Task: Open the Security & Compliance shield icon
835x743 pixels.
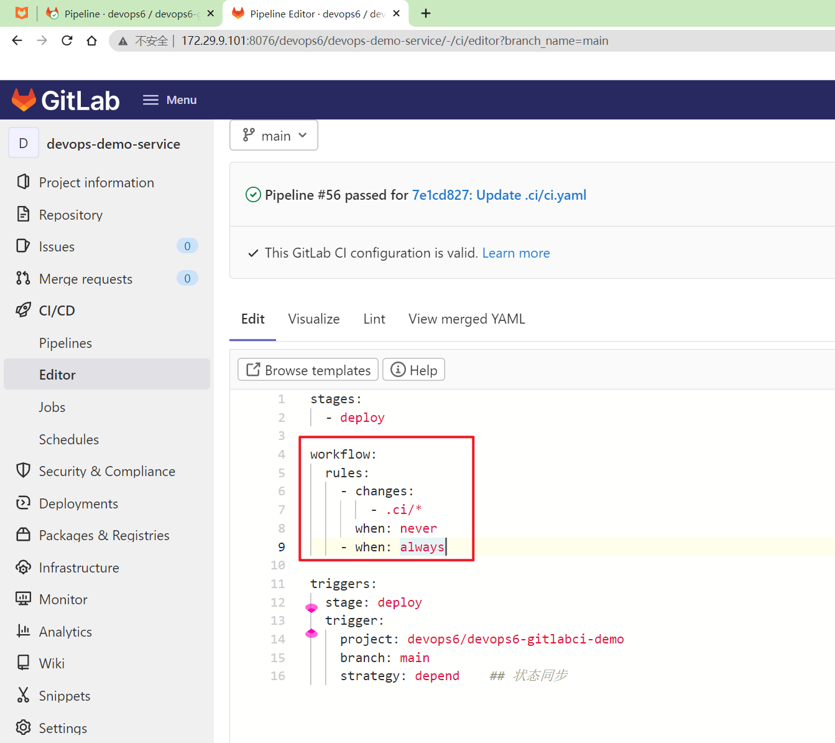Action: click(x=23, y=470)
